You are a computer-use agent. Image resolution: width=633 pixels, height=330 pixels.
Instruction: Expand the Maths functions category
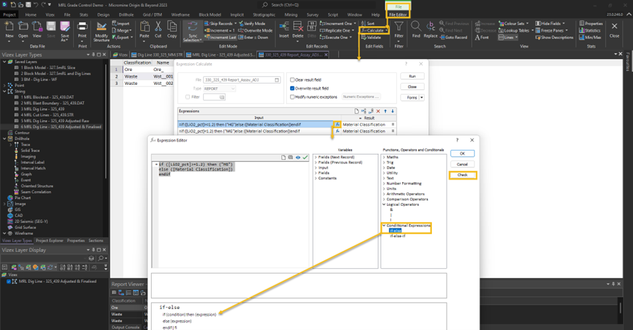pos(385,157)
